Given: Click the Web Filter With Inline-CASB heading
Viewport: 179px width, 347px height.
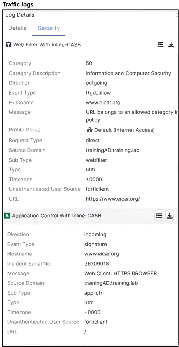Looking at the screenshot, I should 47,45.
